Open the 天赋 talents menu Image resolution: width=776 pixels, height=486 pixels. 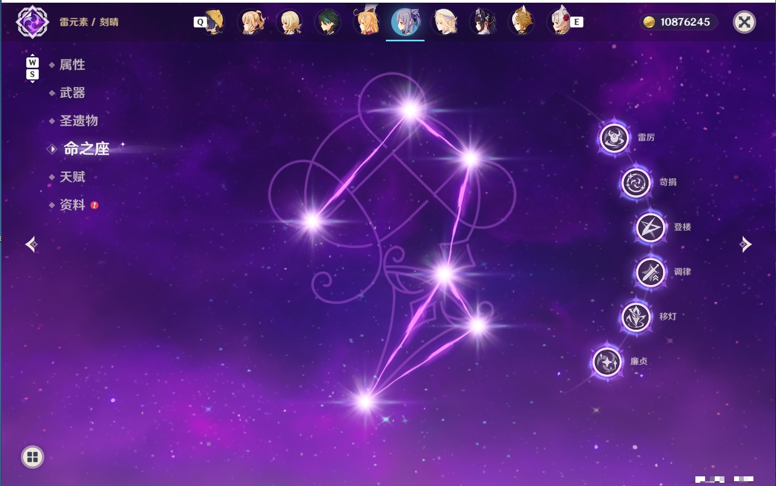click(72, 177)
